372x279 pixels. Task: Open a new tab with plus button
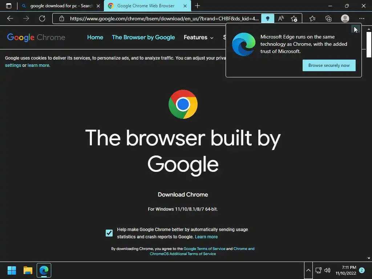pyautogui.click(x=197, y=6)
